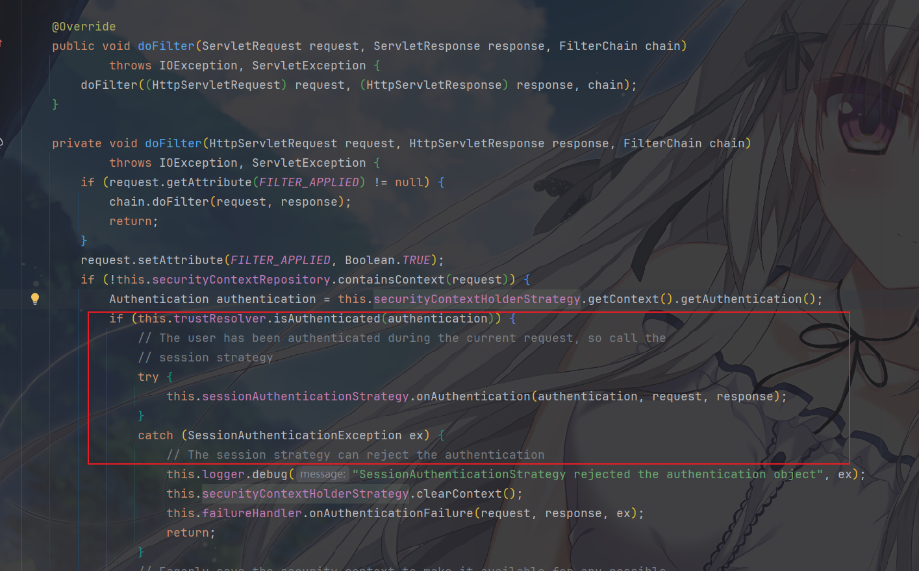Click the clearContext method call
The width and height of the screenshot is (919, 571).
click(459, 494)
